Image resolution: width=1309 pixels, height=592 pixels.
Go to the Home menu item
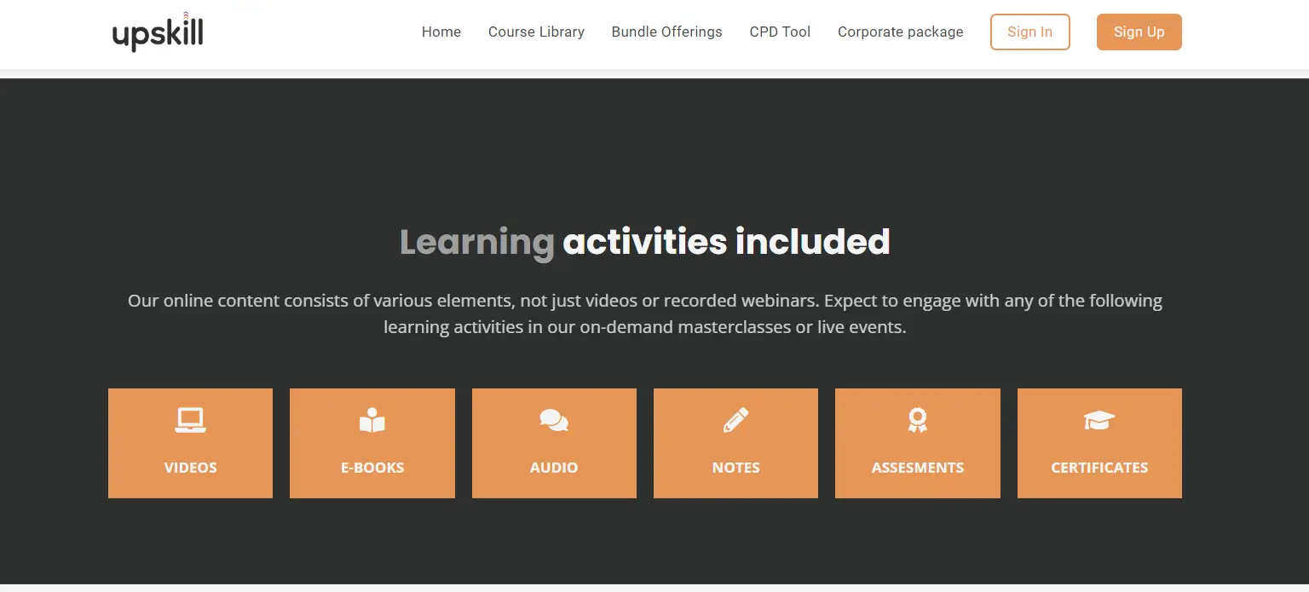coord(441,32)
